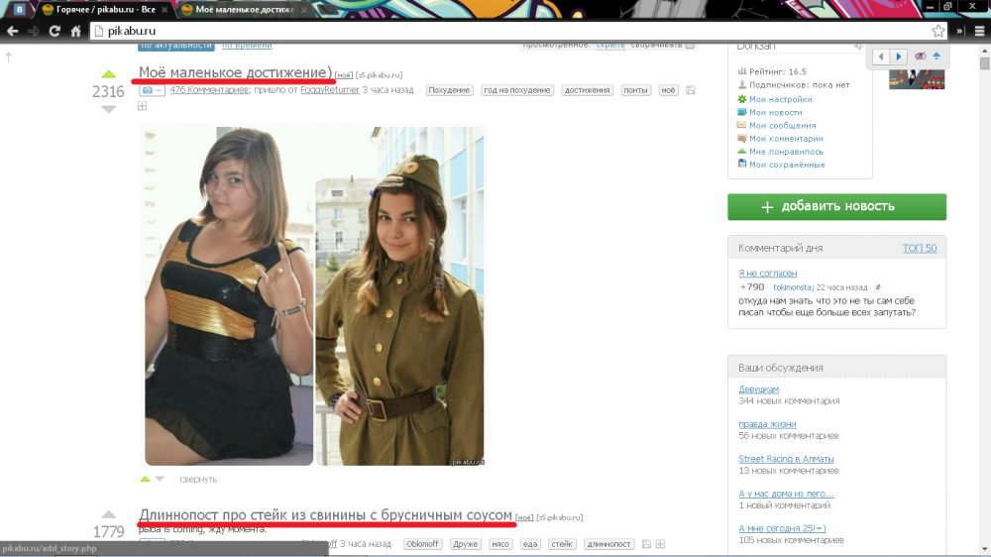This screenshot has height=557, width=991.
Task: Click the blue up-arrow in the floating panel
Action: point(936,56)
